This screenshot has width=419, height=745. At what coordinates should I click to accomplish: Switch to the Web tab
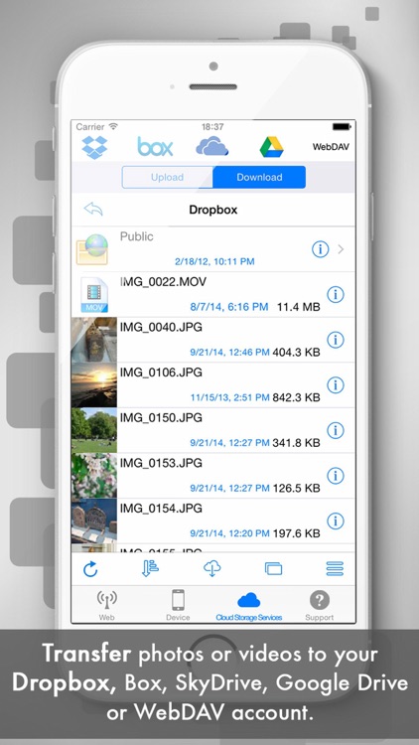(107, 605)
